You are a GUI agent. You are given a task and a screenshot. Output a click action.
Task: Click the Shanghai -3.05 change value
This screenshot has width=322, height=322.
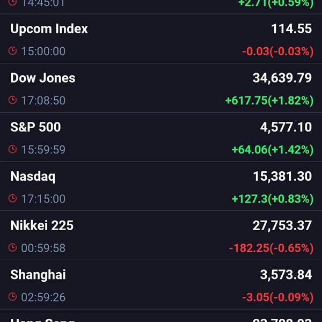coord(277,297)
